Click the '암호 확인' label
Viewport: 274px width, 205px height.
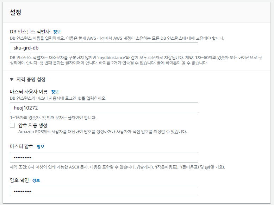pos(19,180)
